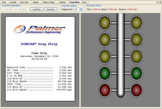The image size is (162, 109).
Task: Click the top right amber light
Action: (136, 23)
